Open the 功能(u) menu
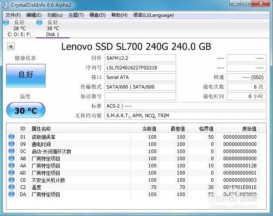Screen dimensions: 273x216 (x=55, y=15)
